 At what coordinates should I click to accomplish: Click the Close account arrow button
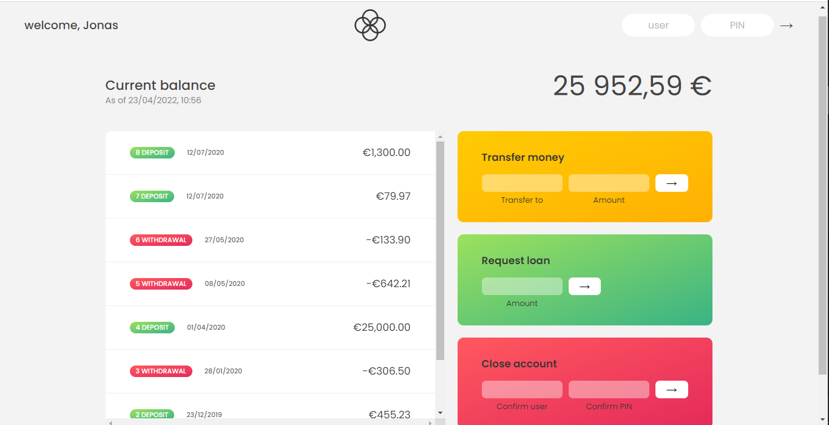671,389
